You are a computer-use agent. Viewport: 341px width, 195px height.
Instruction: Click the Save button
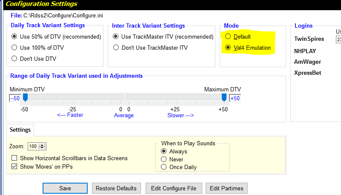point(65,188)
